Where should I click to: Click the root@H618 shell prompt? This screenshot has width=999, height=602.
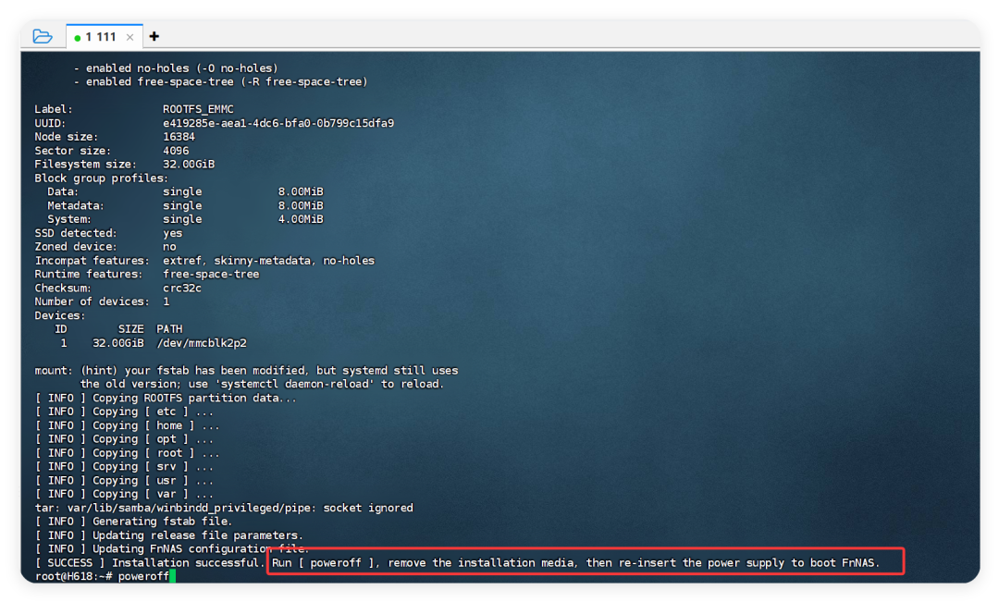pos(74,576)
